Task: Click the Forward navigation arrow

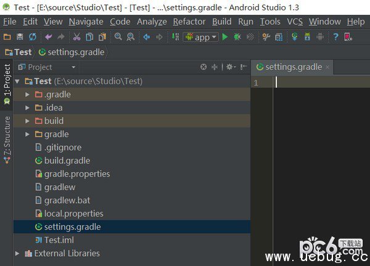Action: tap(160, 37)
